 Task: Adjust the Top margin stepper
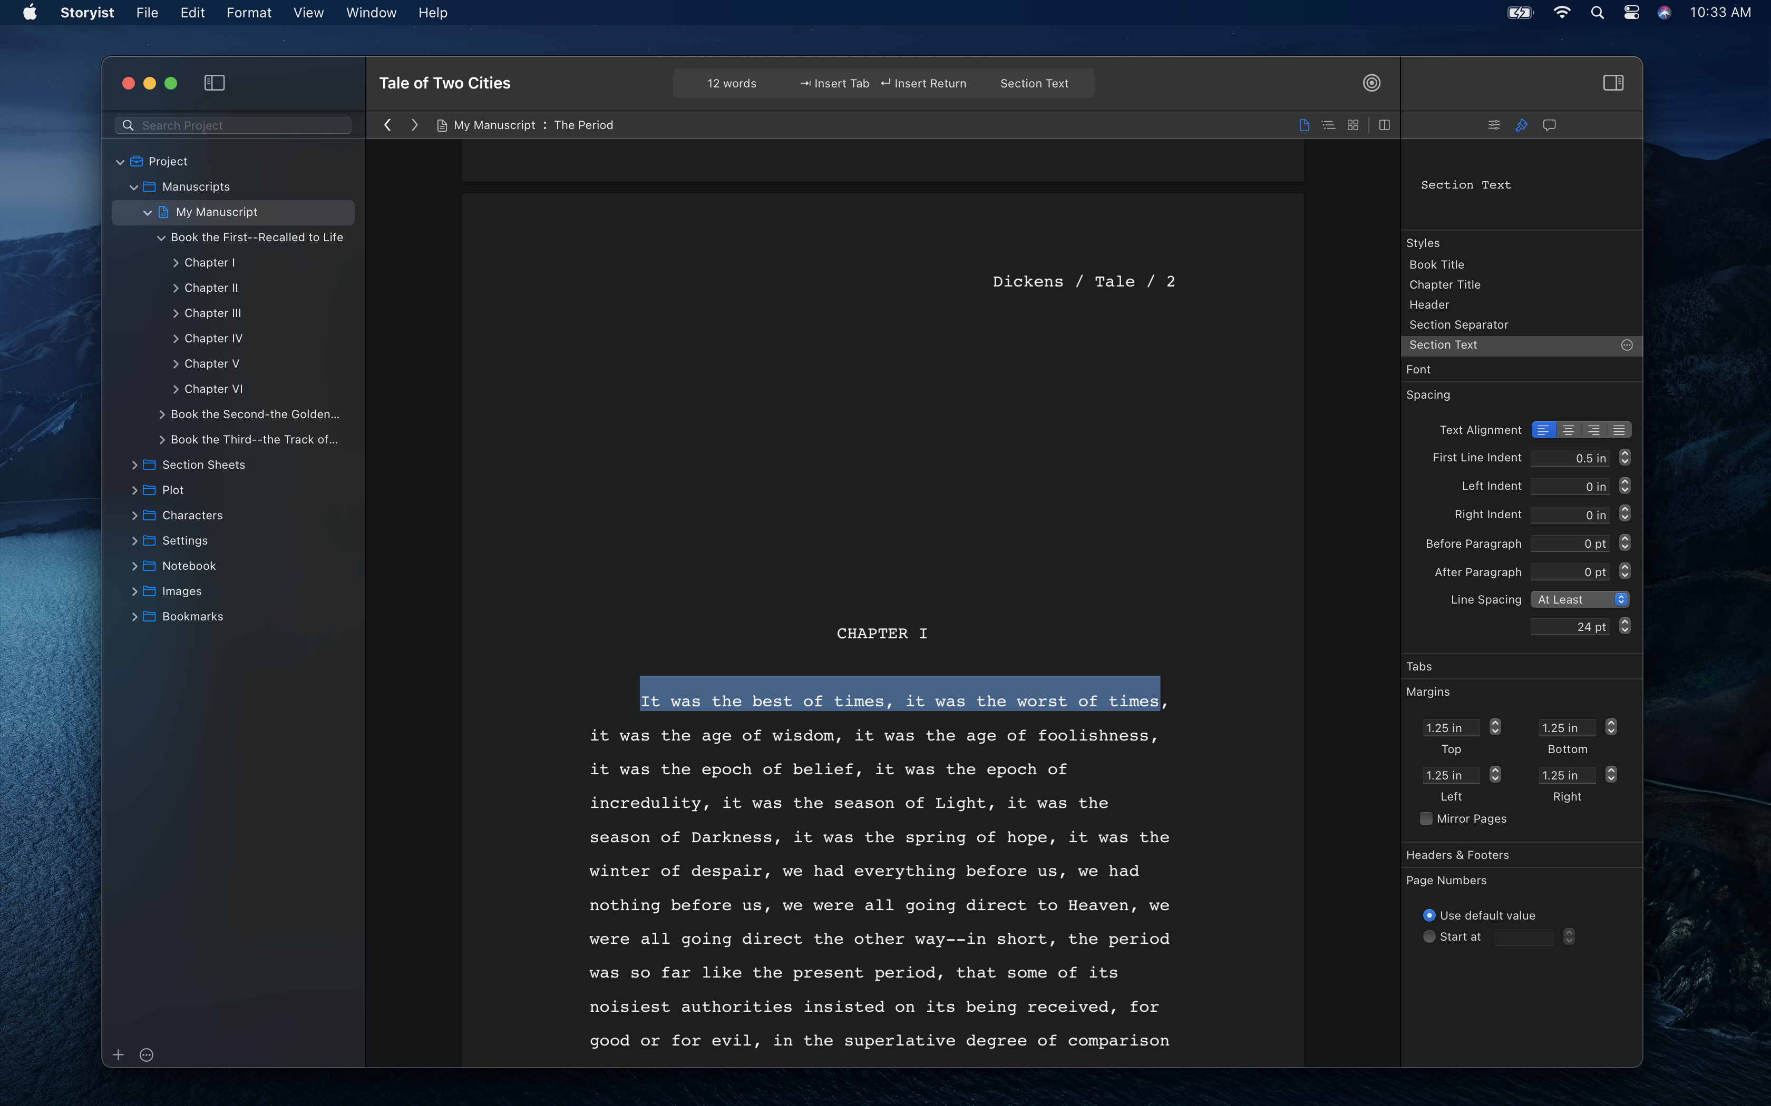(x=1495, y=727)
